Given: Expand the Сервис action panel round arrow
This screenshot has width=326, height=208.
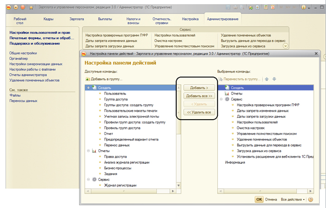Looking at the screenshot, I should pos(286,46).
